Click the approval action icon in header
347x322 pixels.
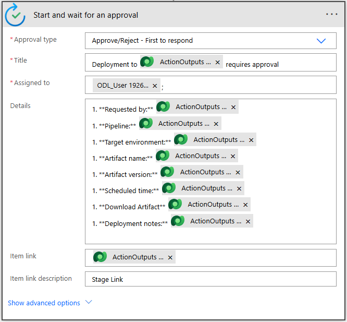pos(15,15)
